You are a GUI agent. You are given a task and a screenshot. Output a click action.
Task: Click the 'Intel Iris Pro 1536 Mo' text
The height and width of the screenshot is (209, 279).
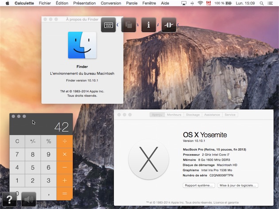pos(217,170)
